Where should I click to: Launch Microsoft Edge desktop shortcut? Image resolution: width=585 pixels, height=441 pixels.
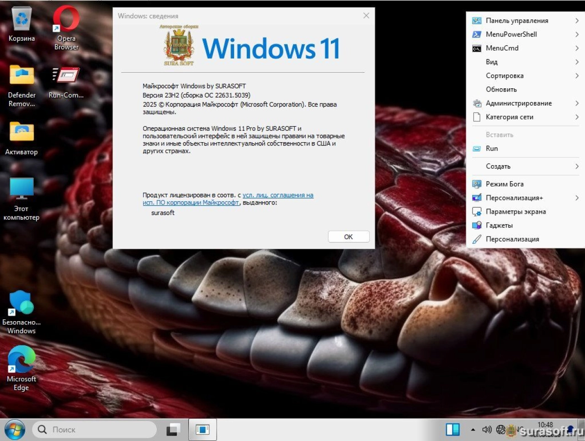pos(21,369)
